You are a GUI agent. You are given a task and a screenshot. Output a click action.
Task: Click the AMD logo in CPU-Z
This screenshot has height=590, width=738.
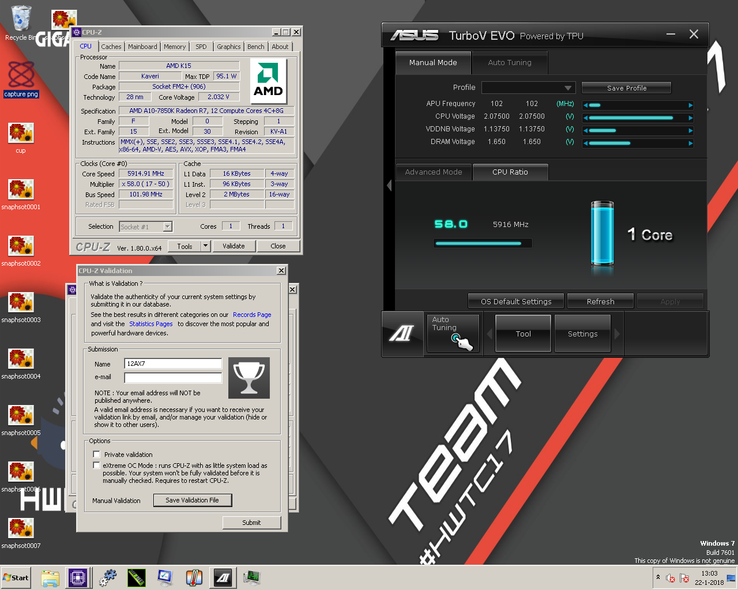point(268,81)
